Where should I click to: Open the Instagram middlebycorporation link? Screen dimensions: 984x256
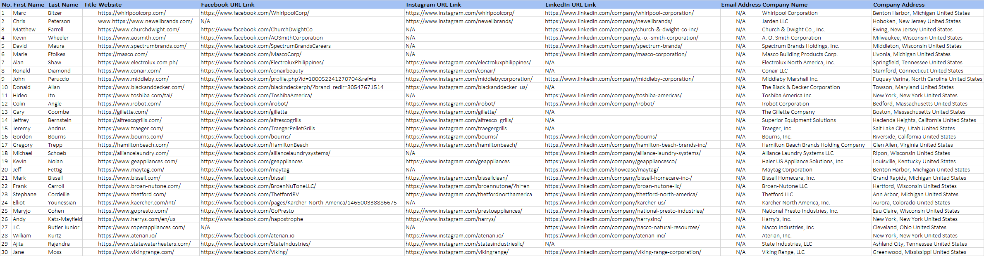click(469, 79)
